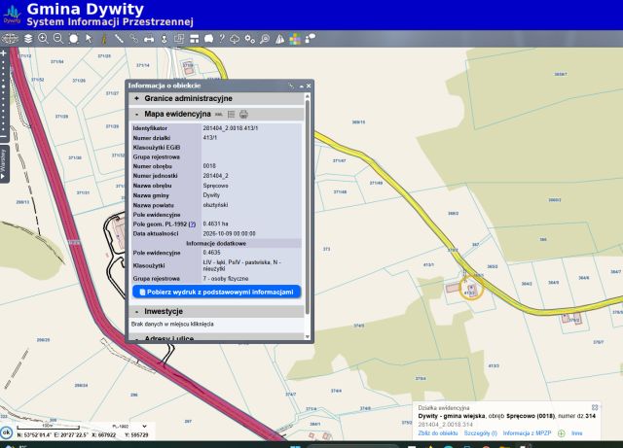Click the list icon beside Mapa ewidencyjna
The width and height of the screenshot is (623, 448).
(x=231, y=115)
